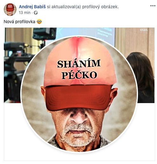This screenshot has height=164, width=157.
Task: Click the SHÁNÍM word on the cap
Action: [x=79, y=64]
